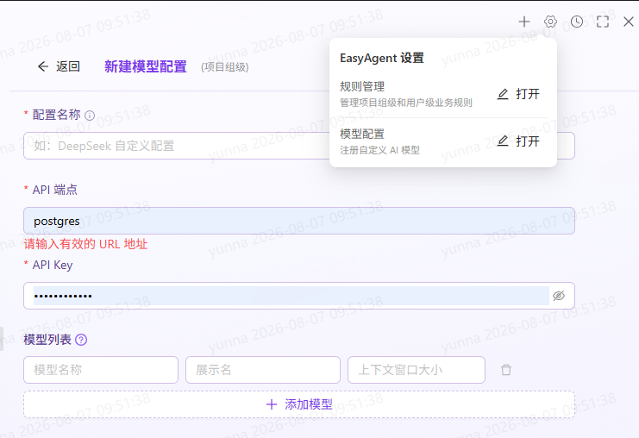Click help icon beside 模型列表

click(x=81, y=340)
